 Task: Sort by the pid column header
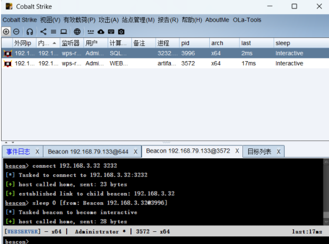click(194, 43)
